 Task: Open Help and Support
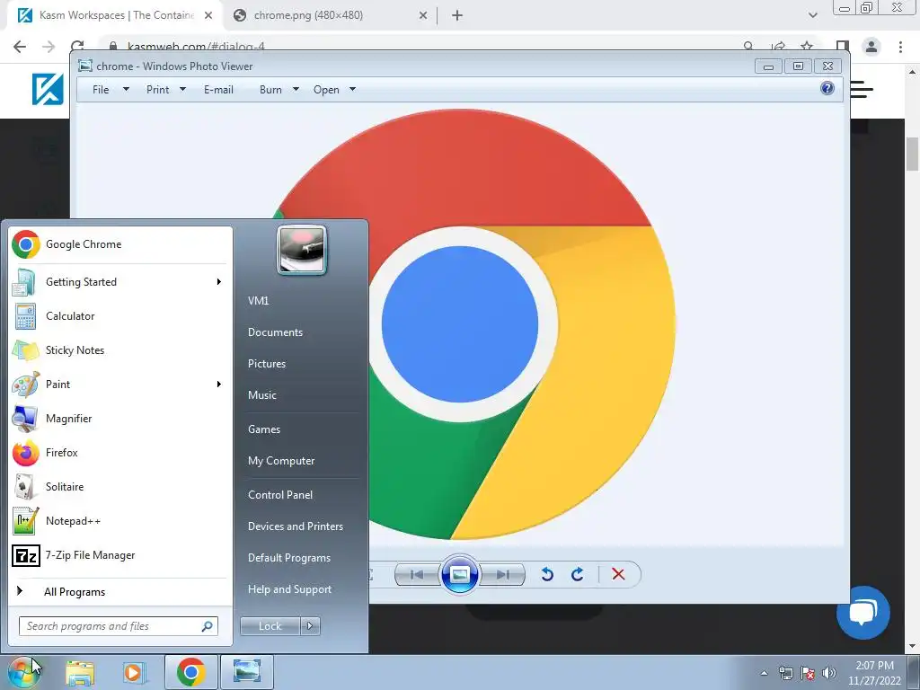click(289, 589)
